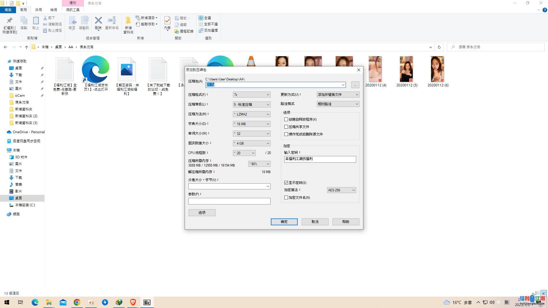The image size is (548, 308).
Task: Click the Pin to Quick Access icon
Action: 10,21
